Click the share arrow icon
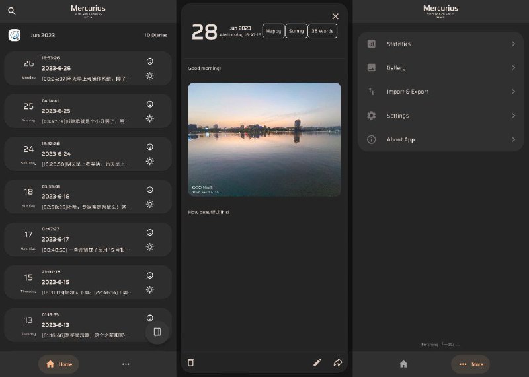Image resolution: width=529 pixels, height=377 pixels. [338, 362]
